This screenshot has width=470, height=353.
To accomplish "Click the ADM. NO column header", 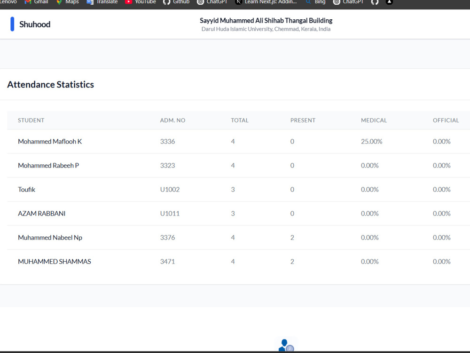I will pyautogui.click(x=172, y=120).
